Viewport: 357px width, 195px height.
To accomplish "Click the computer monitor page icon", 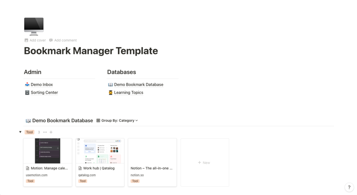I will point(34,26).
